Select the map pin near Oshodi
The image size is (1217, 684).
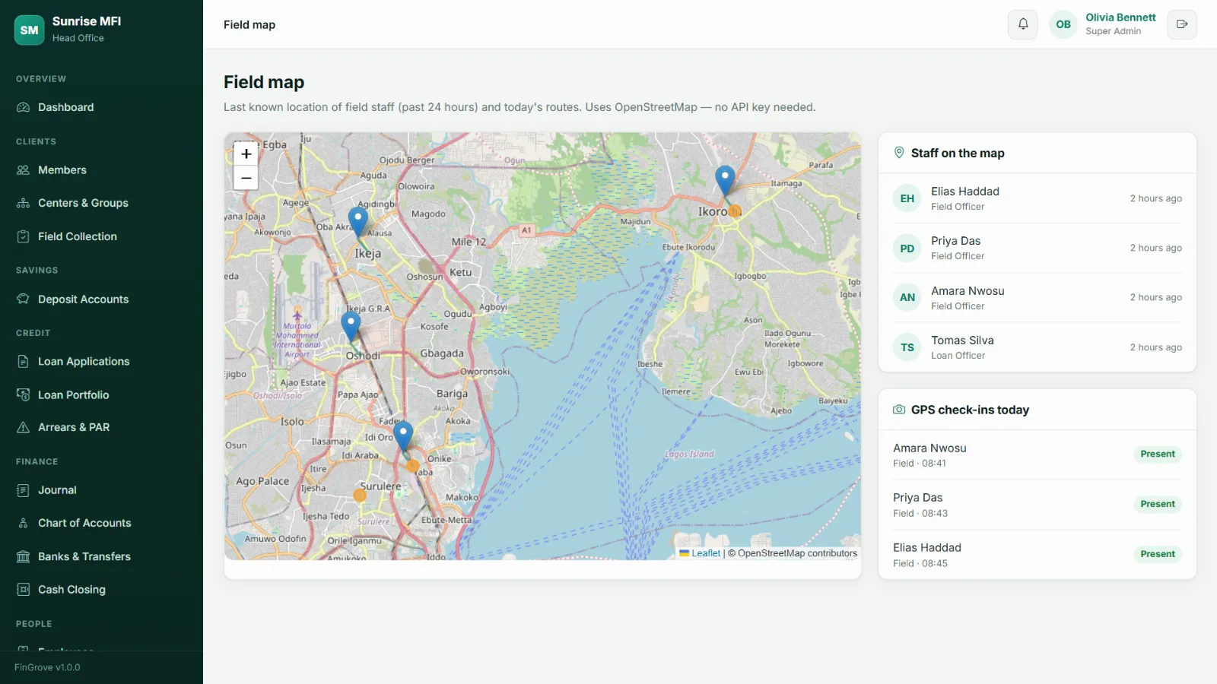click(x=351, y=327)
